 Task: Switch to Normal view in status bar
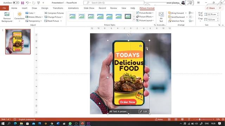[x=169, y=119]
